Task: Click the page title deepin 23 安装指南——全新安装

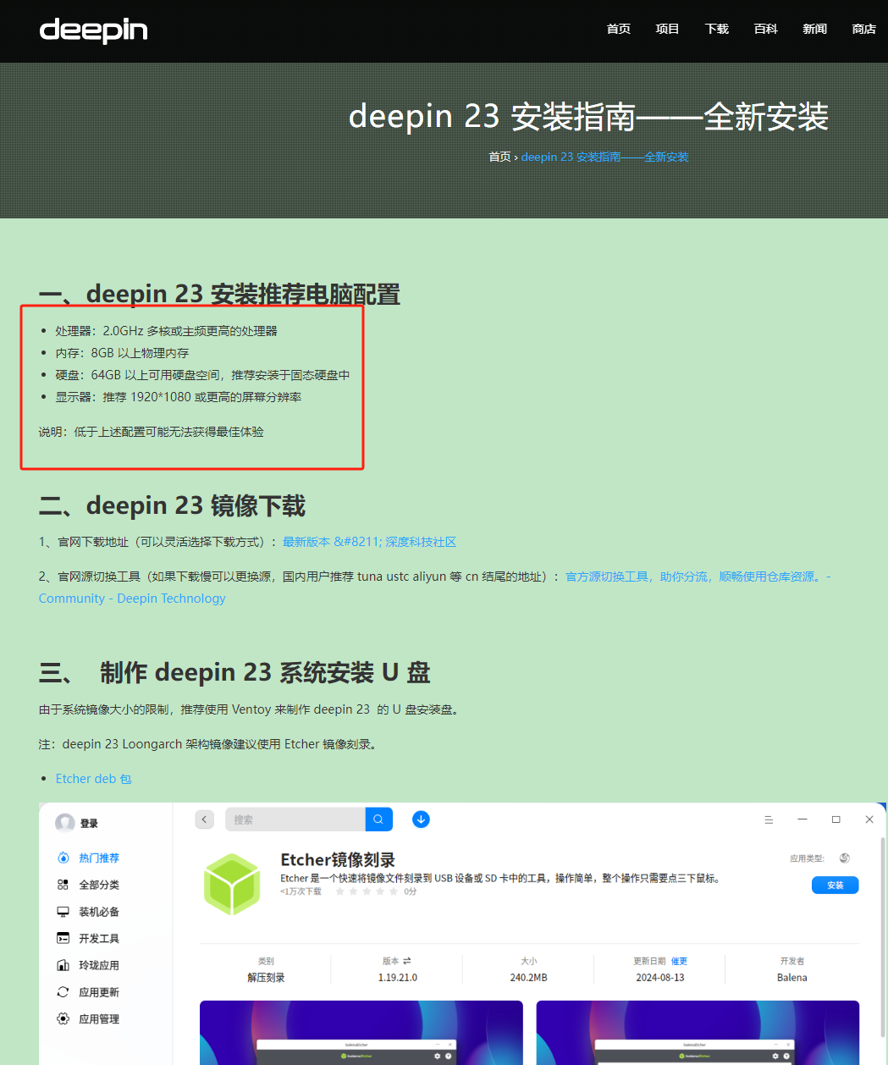Action: pos(588,117)
